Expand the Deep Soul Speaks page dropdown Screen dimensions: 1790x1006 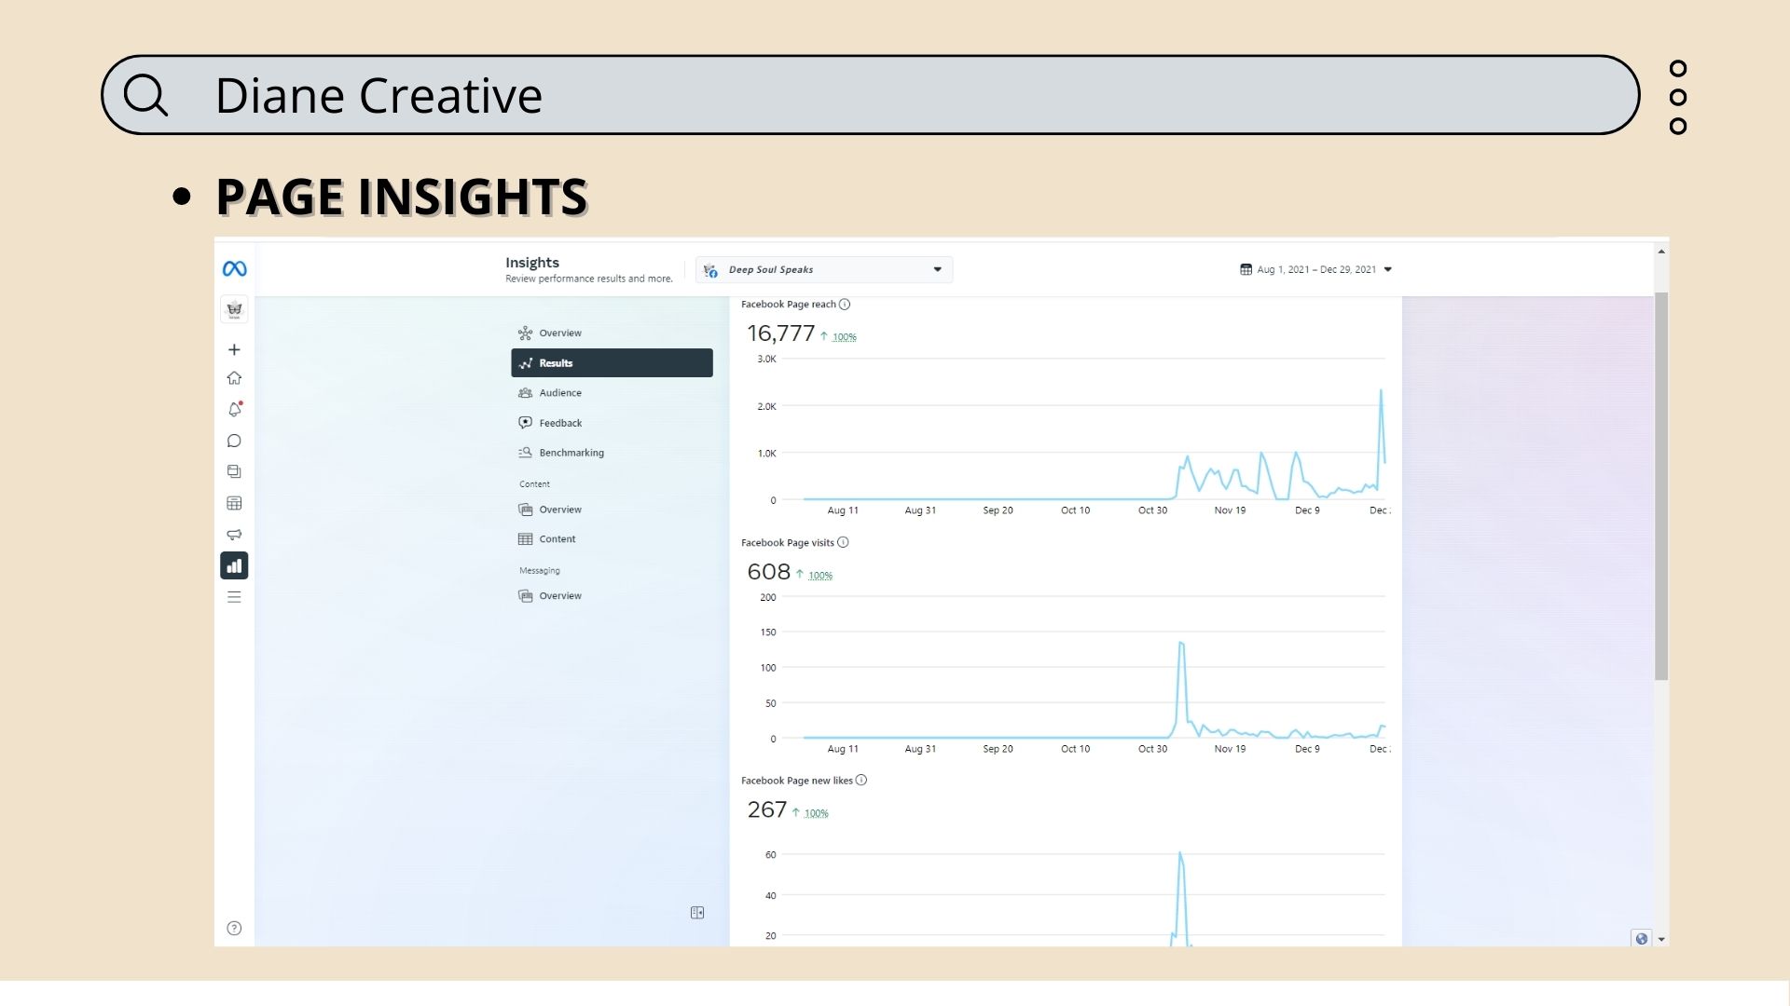[824, 270]
